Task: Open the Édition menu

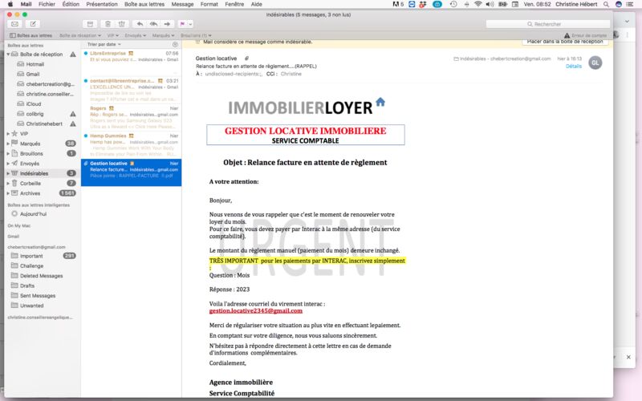Action: click(x=71, y=4)
